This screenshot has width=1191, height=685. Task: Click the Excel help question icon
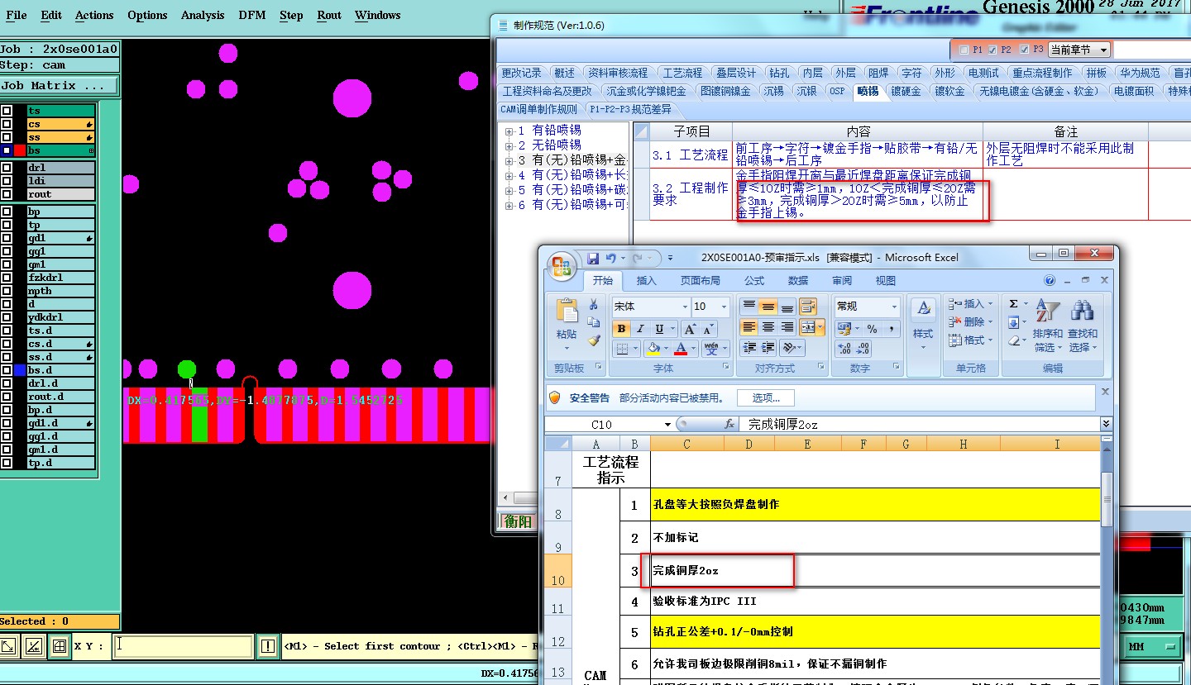pyautogui.click(x=1050, y=280)
